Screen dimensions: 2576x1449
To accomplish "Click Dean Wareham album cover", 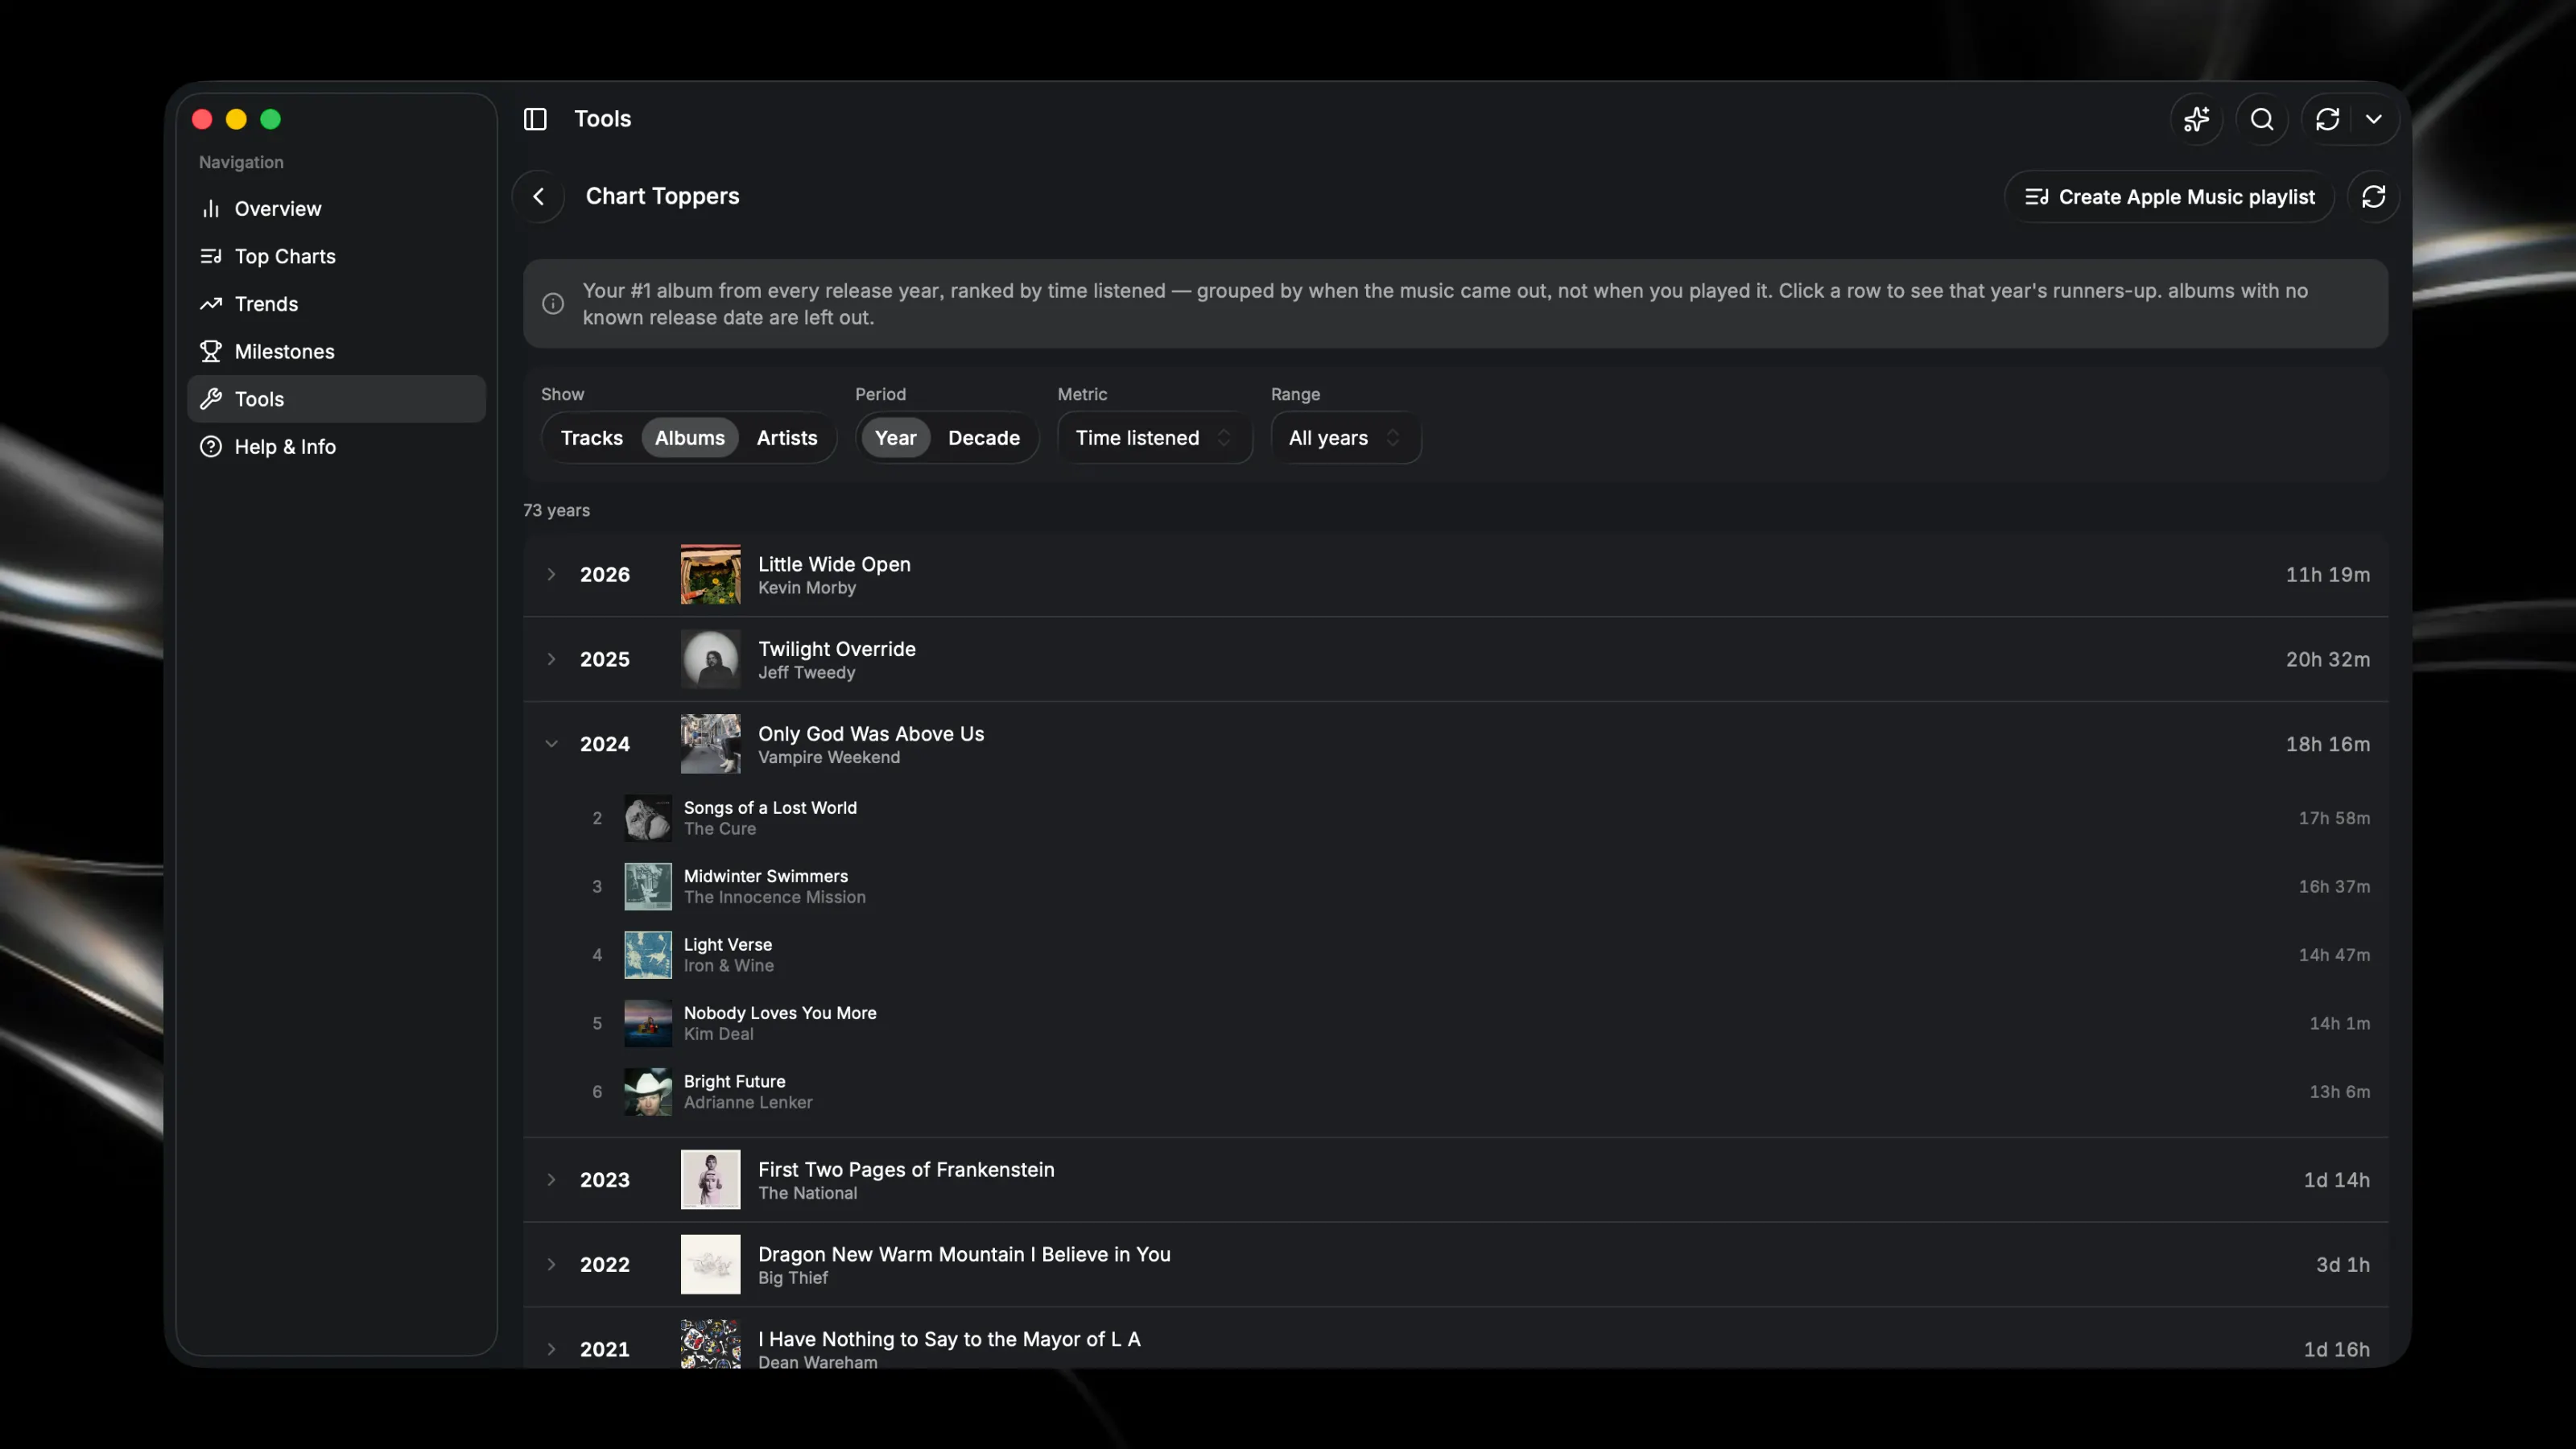I will (x=711, y=1344).
